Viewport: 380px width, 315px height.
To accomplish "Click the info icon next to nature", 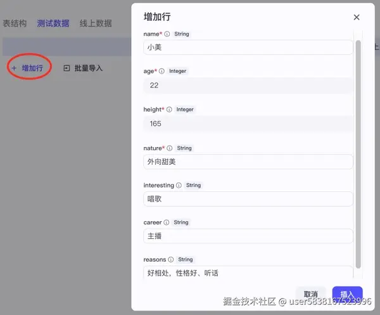I will [170, 148].
